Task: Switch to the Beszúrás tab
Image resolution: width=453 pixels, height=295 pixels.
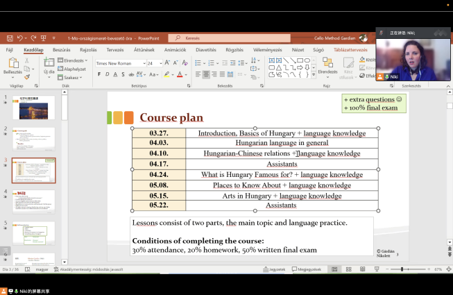Action: pos(62,50)
